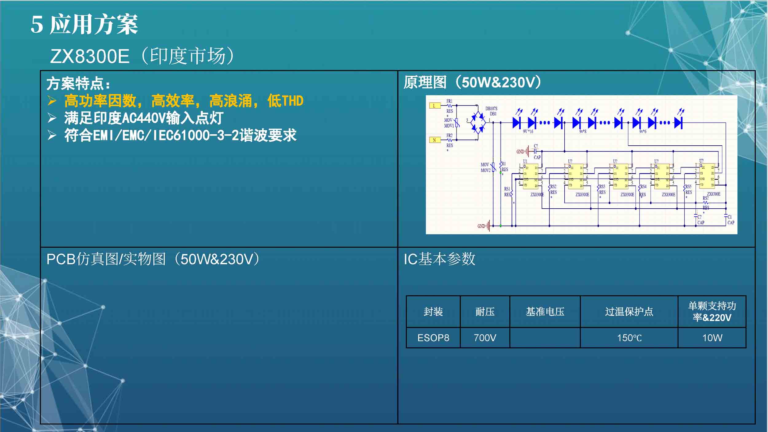Click the arrow bullet before 满足印度AC440V
The height and width of the screenshot is (432, 768).
pos(52,118)
